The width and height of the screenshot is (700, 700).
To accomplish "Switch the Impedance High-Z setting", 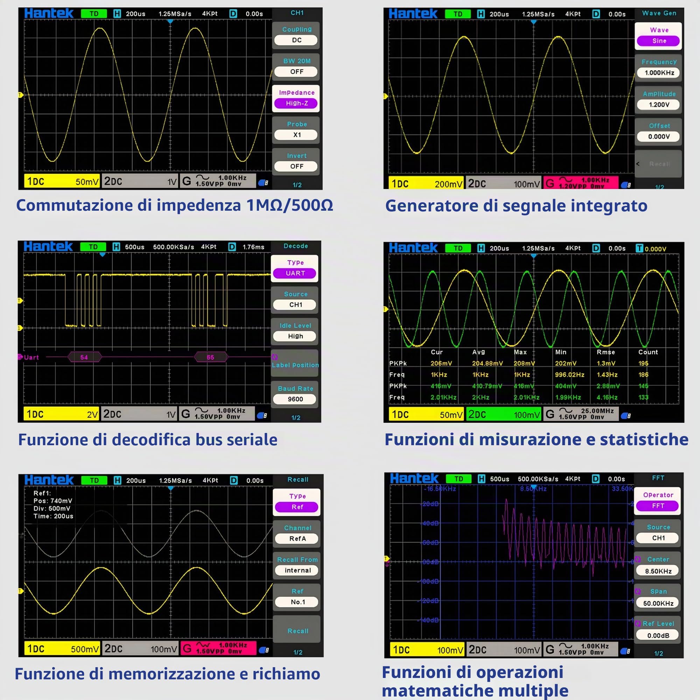I will (296, 99).
